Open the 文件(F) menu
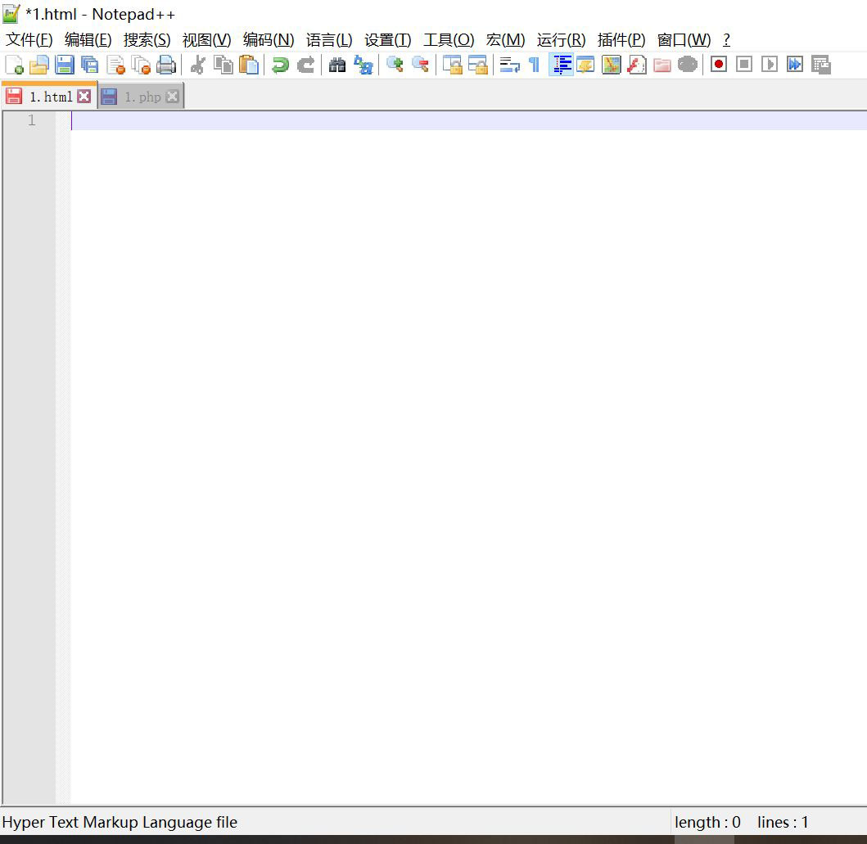Viewport: 867px width, 844px height. pyautogui.click(x=29, y=40)
